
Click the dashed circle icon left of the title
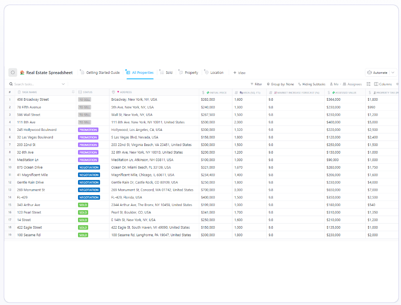click(x=13, y=73)
